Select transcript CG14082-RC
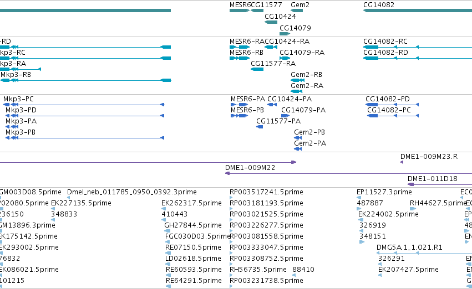 (x=418, y=47)
